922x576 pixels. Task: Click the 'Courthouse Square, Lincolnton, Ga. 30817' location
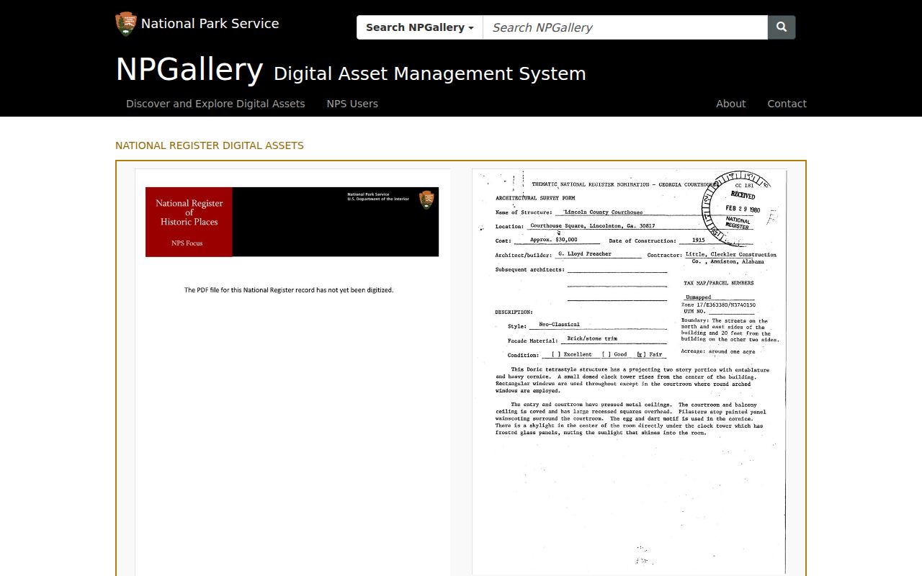pos(593,226)
